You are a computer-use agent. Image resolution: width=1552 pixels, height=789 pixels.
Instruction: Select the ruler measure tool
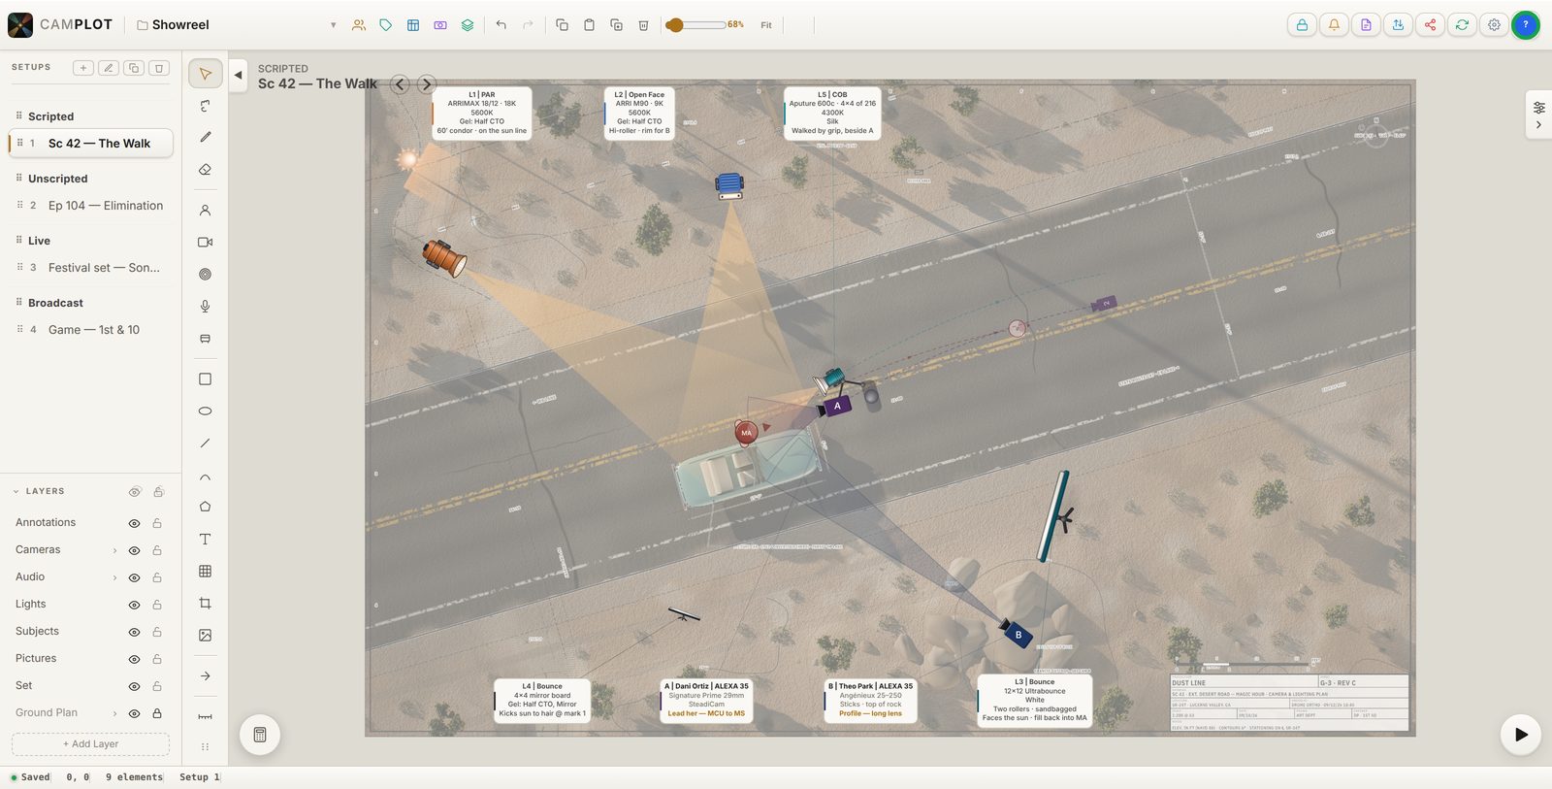point(205,717)
